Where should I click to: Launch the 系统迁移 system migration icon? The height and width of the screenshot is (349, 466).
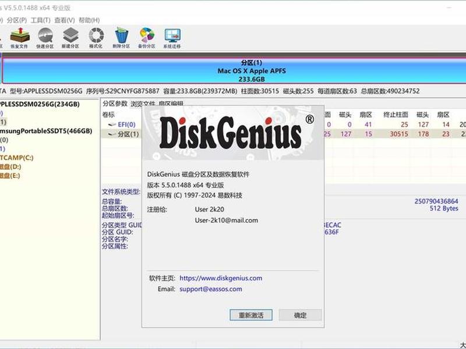(x=172, y=38)
